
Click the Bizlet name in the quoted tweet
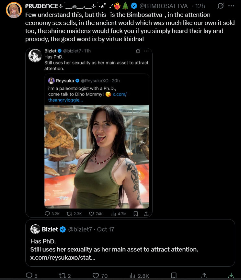(50, 229)
